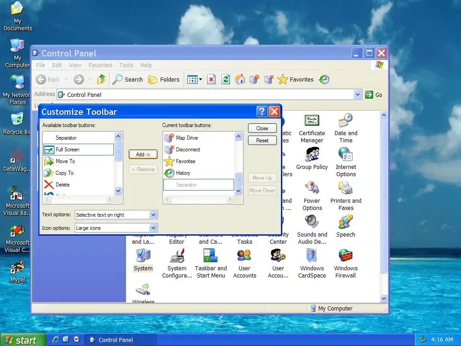461x346 pixels.
Task: Open the Help menu
Action: tap(146, 65)
